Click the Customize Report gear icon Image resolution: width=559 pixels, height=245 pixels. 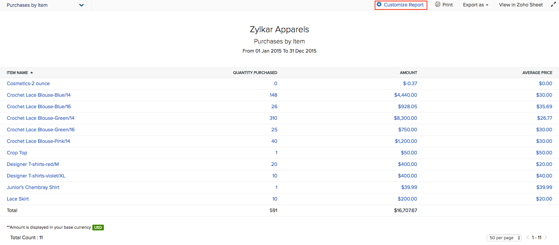[x=379, y=5]
